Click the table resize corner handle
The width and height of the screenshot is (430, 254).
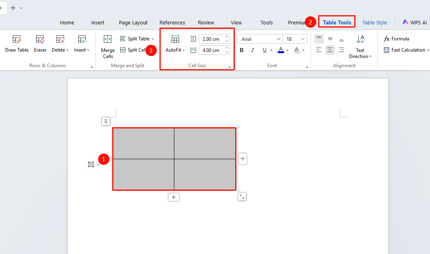point(242,196)
